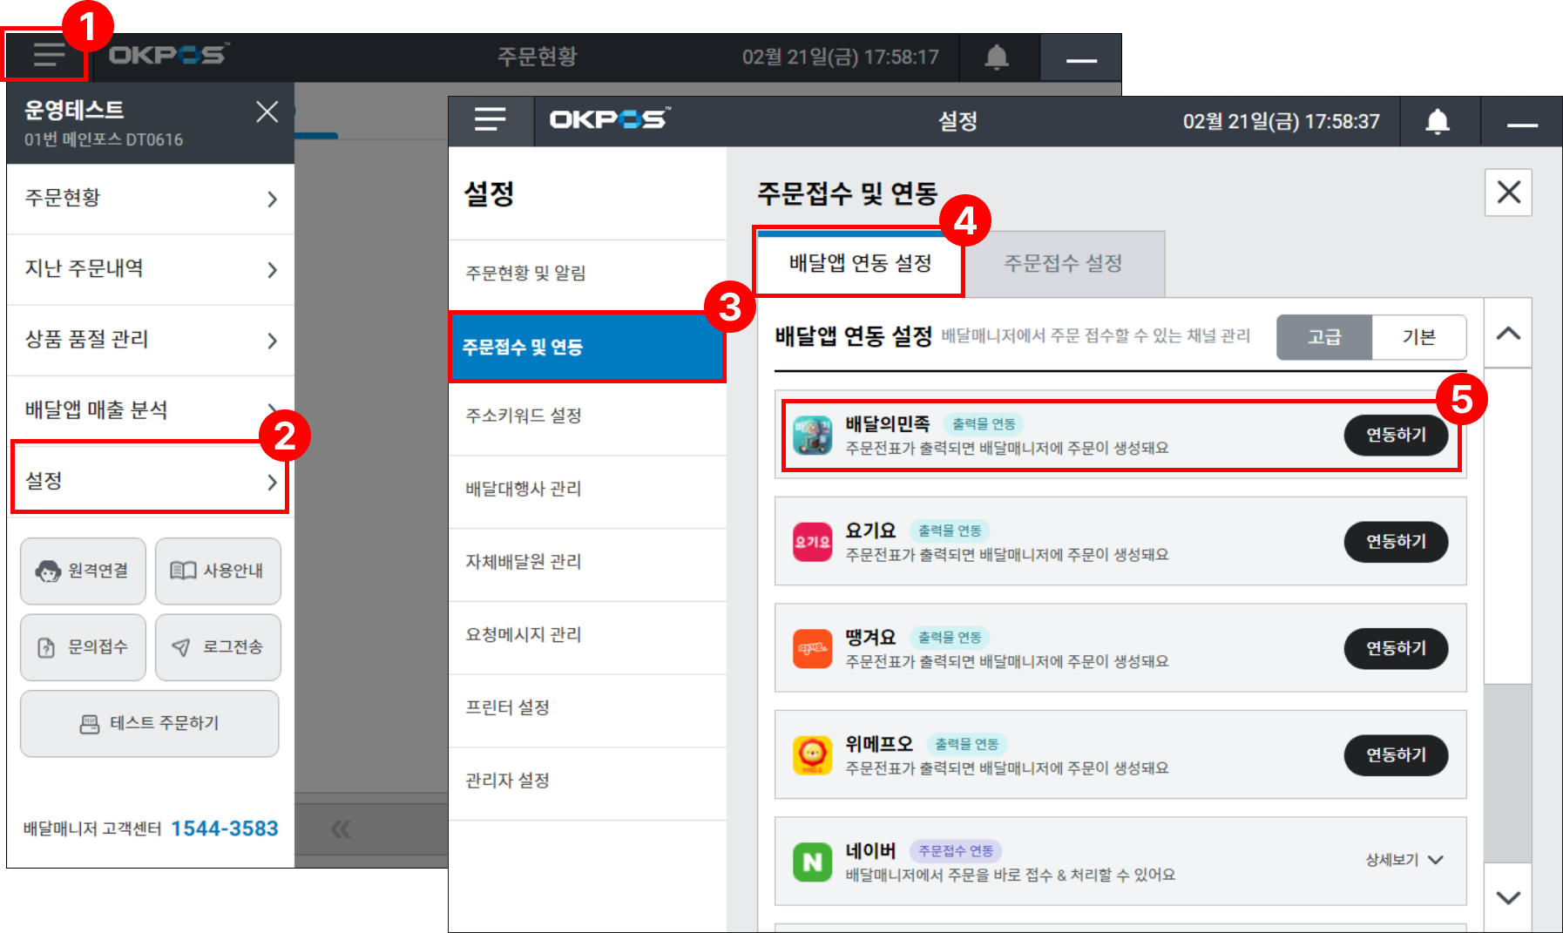Click the Ddangyo orange app icon

coord(812,648)
